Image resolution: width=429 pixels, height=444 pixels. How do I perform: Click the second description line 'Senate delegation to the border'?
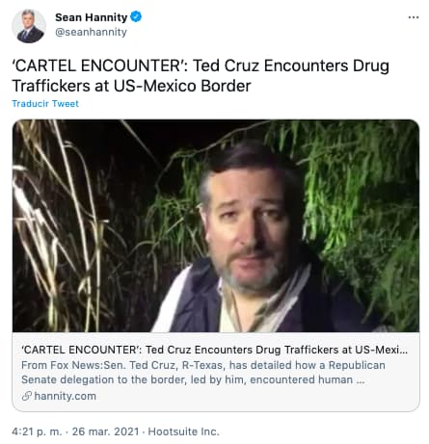[193, 379]
